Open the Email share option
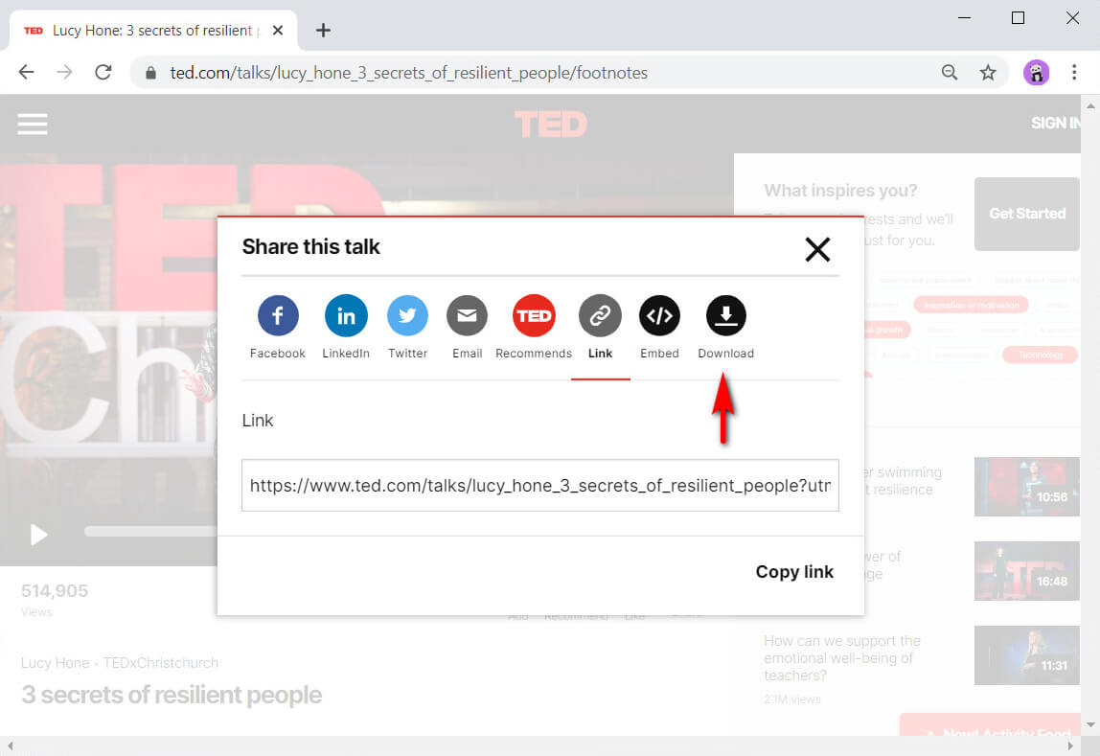Viewport: 1100px width, 756px height. [468, 315]
